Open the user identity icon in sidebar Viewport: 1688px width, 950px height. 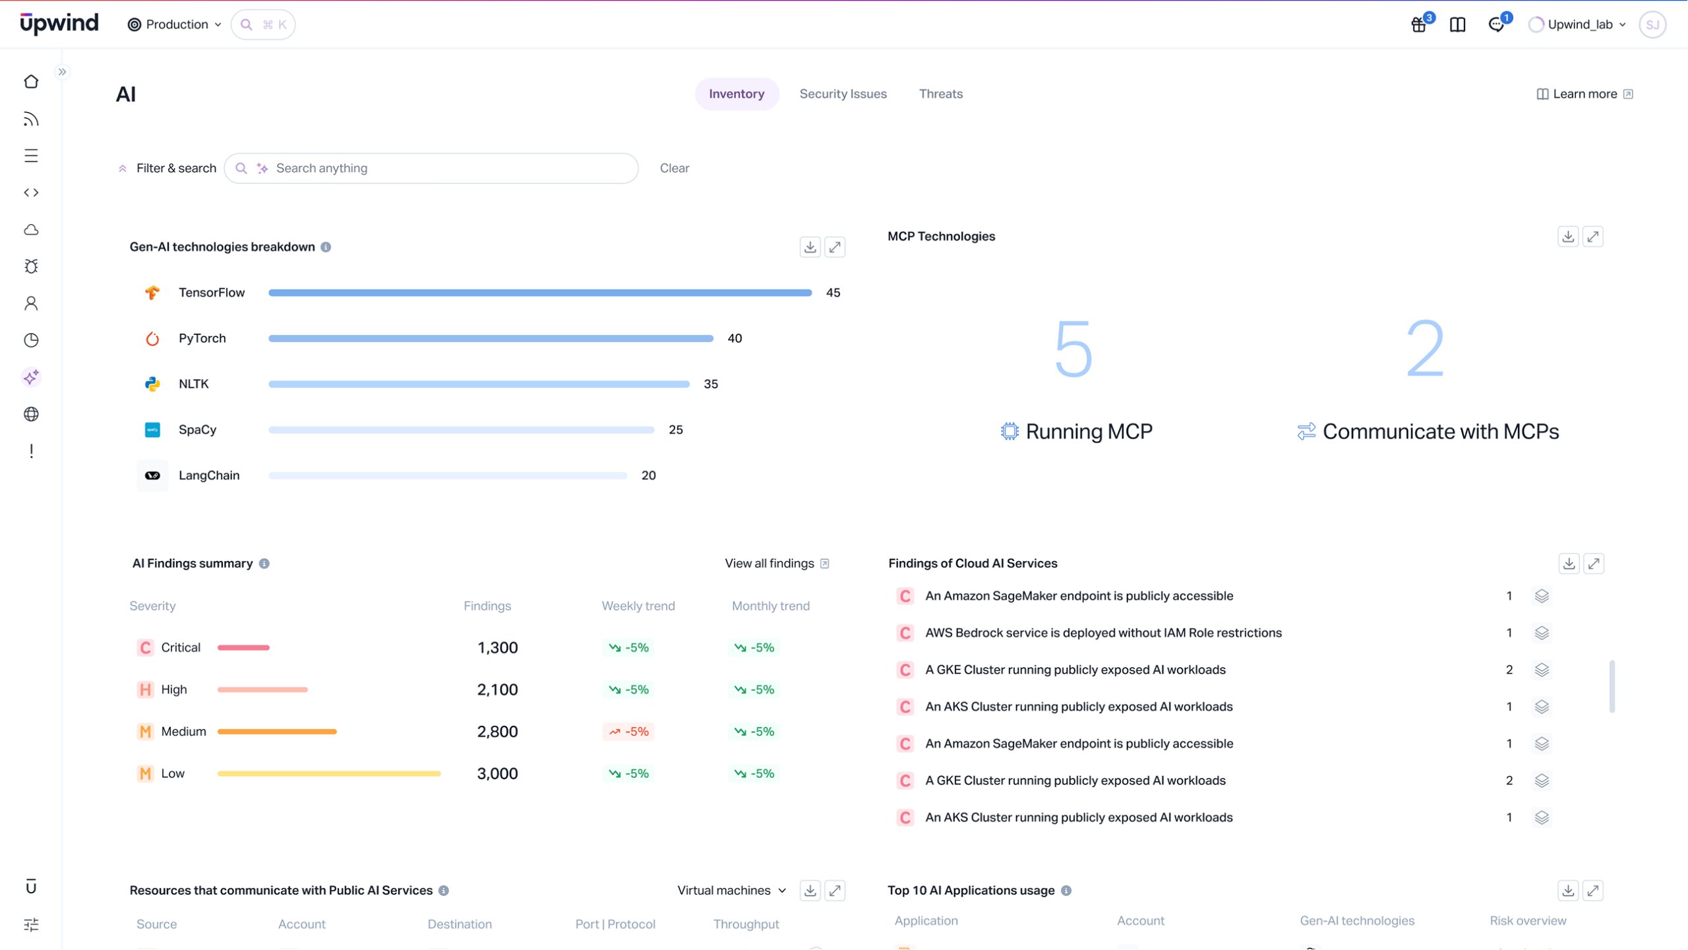[31, 303]
